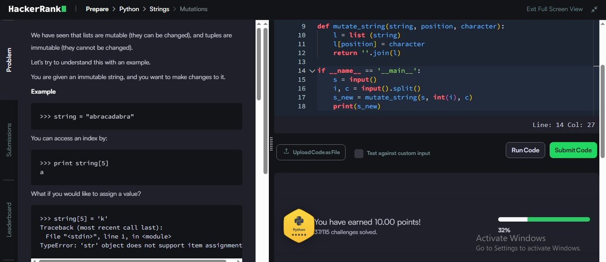Go to Prepare breadcrumb
The image size is (606, 262).
tap(97, 9)
